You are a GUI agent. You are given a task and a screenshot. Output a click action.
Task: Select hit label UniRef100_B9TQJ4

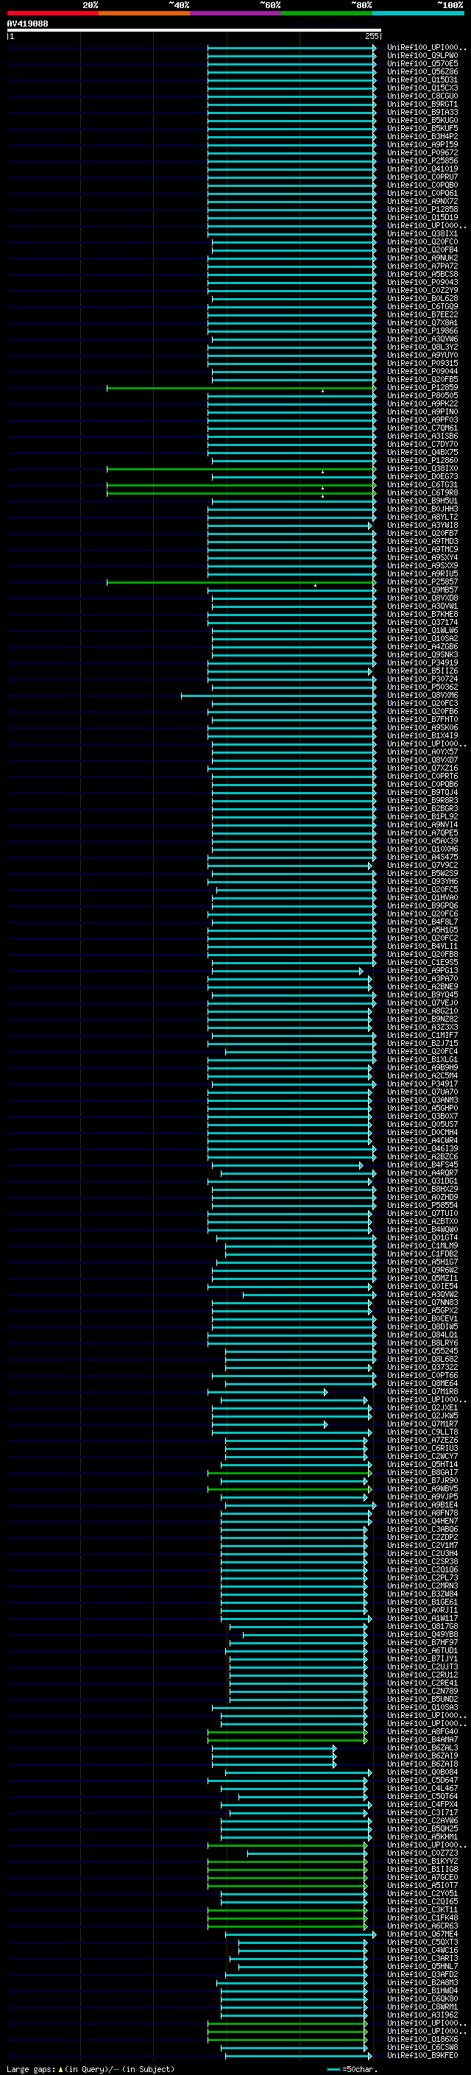422,792
